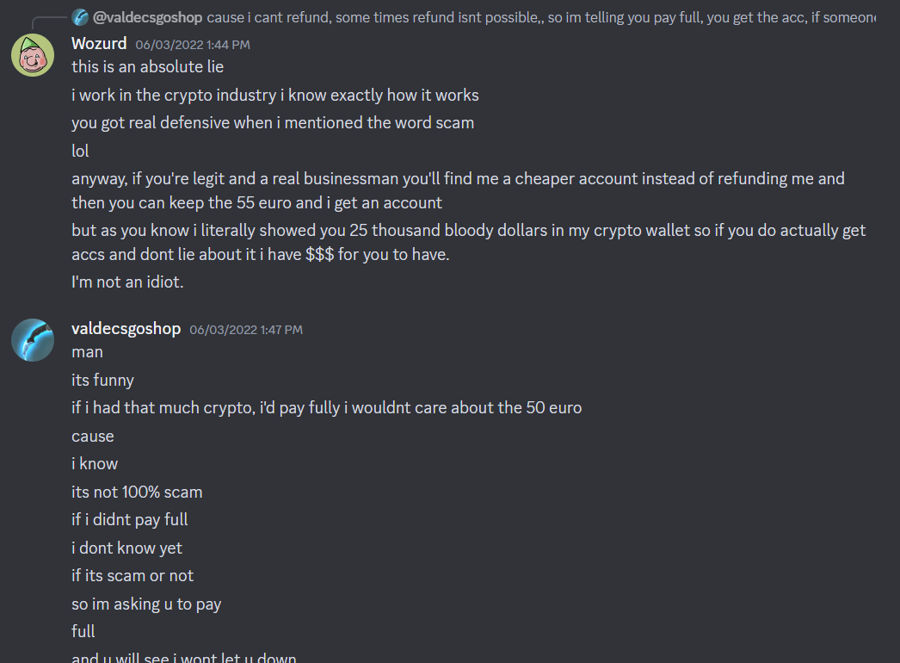
Task: Click the @valdecsgoshop mention in the reply preview
Action: tap(147, 17)
